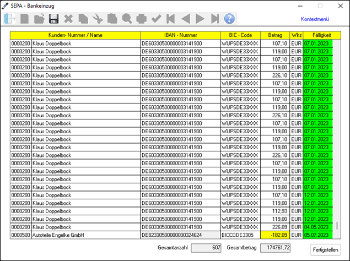This screenshot has width=350, height=261.
Task: Open the Kontextmenü link
Action: [x=315, y=19]
